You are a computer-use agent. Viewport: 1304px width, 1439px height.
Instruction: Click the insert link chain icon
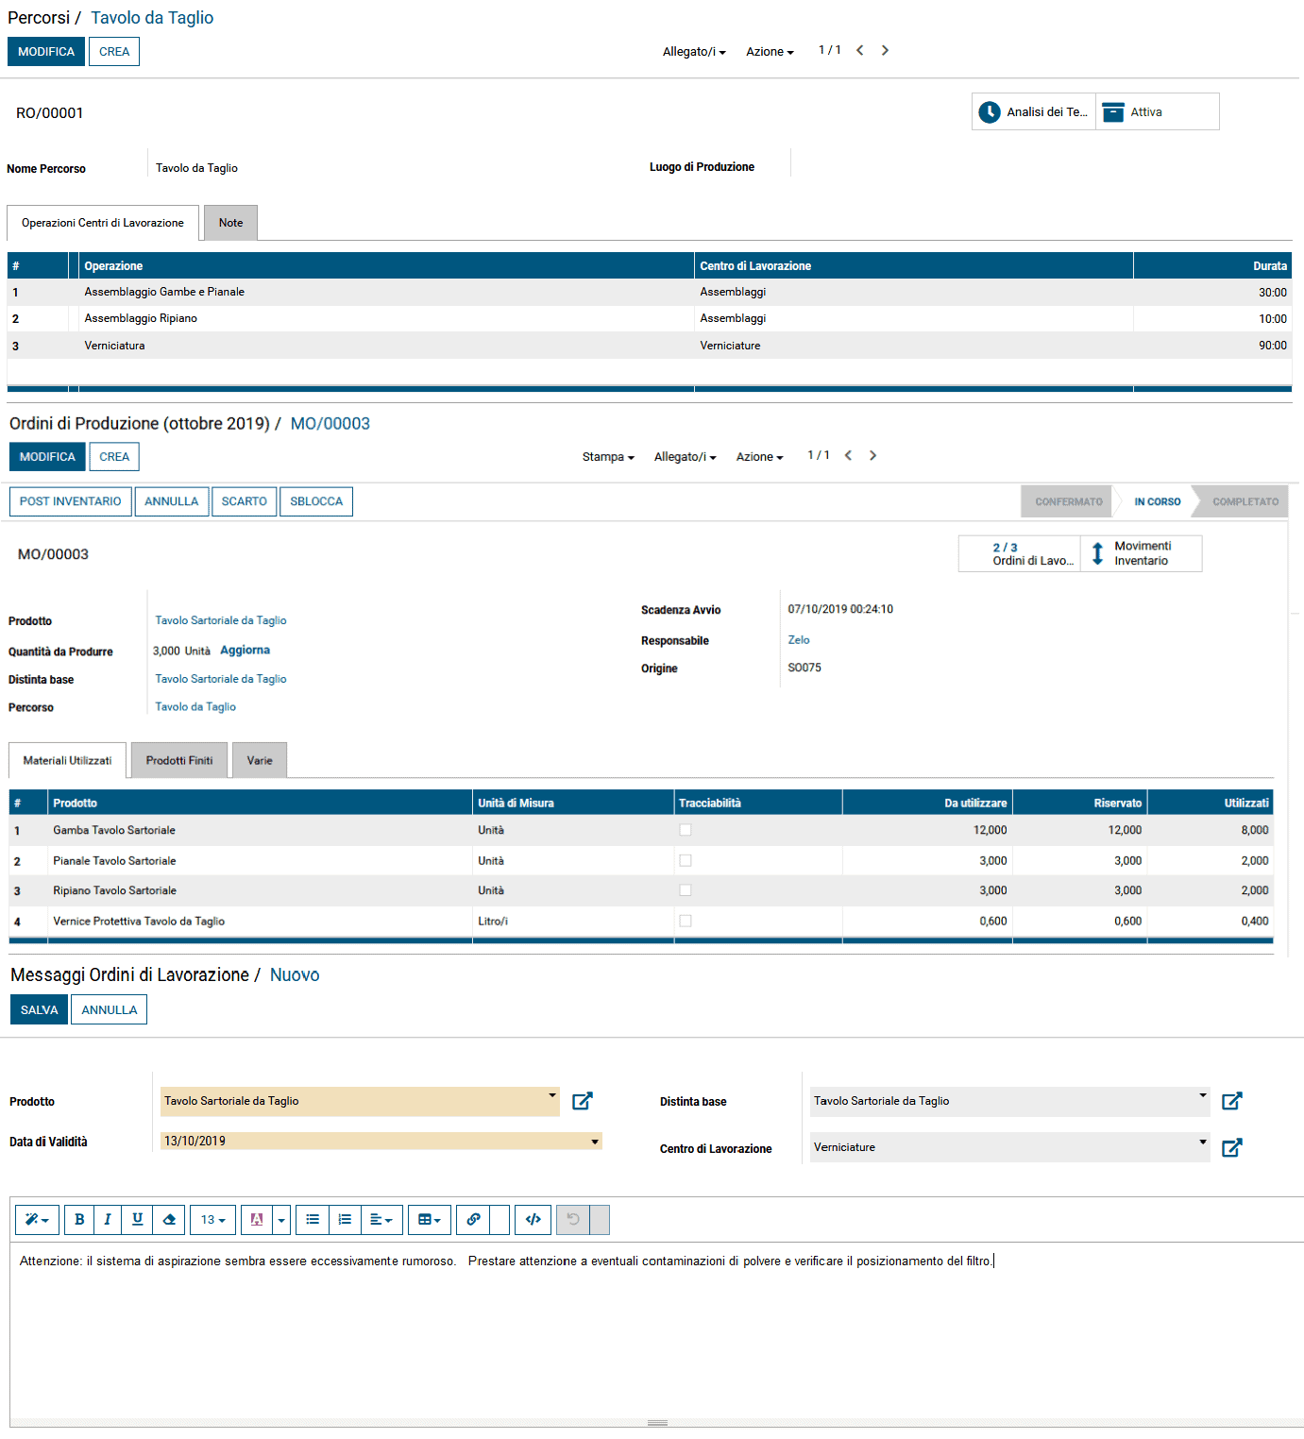pos(473,1220)
